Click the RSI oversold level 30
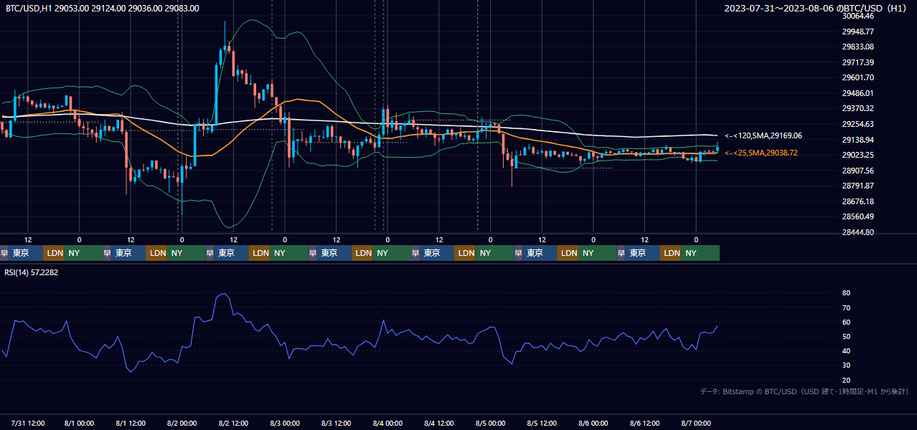 846,365
